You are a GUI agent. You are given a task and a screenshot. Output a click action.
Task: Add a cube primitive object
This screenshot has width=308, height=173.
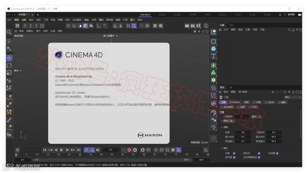coord(214,49)
